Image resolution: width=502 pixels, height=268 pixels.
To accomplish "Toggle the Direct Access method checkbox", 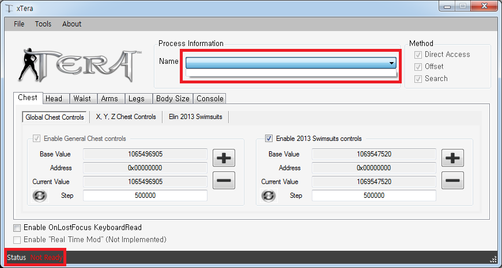I will pos(418,55).
